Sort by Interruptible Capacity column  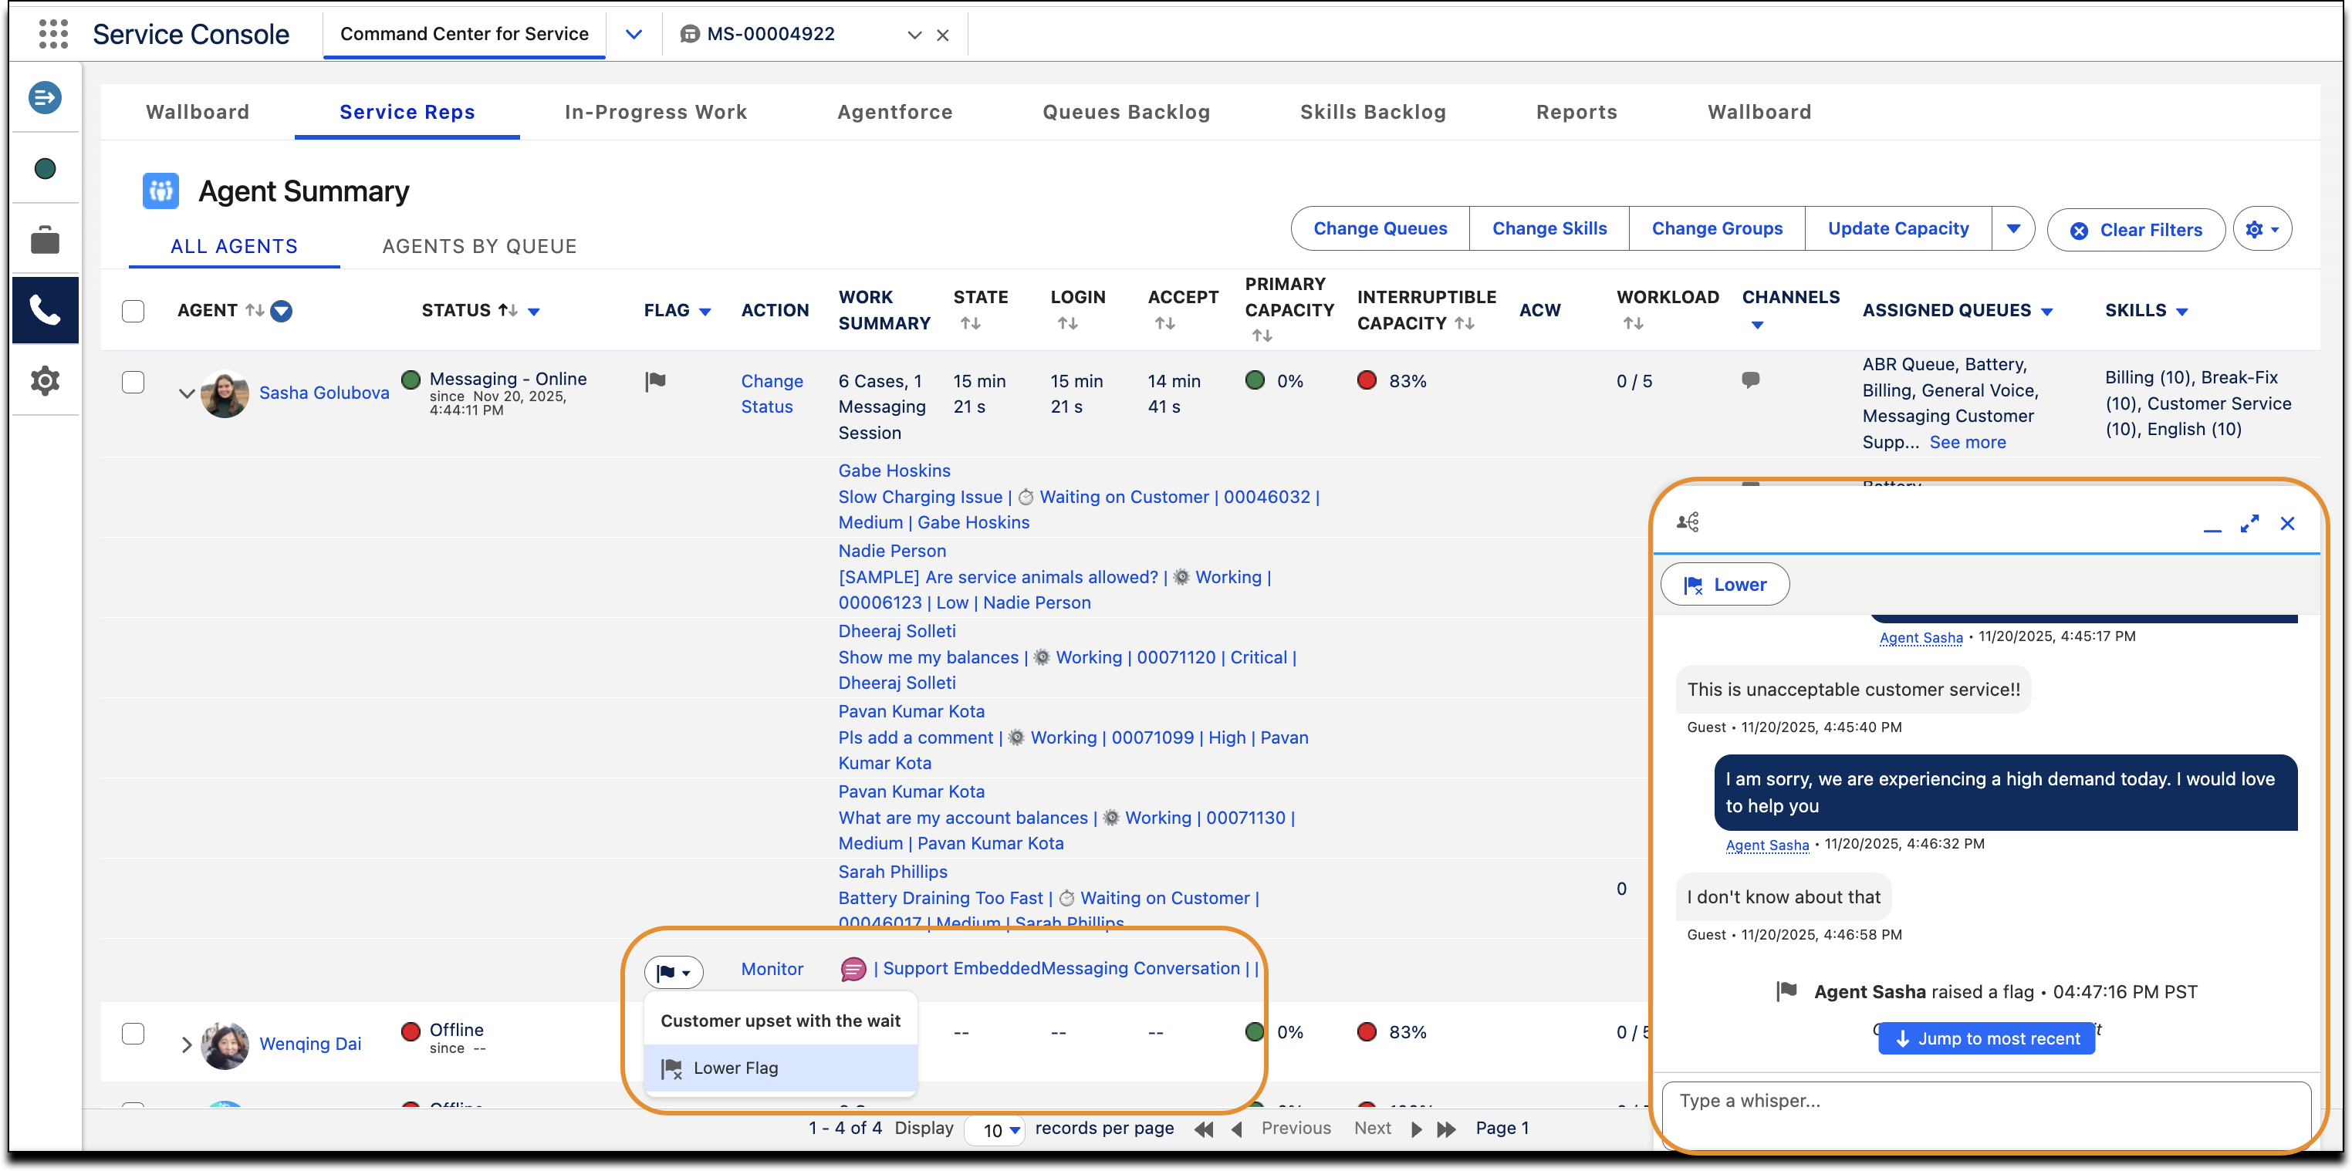(x=1465, y=323)
